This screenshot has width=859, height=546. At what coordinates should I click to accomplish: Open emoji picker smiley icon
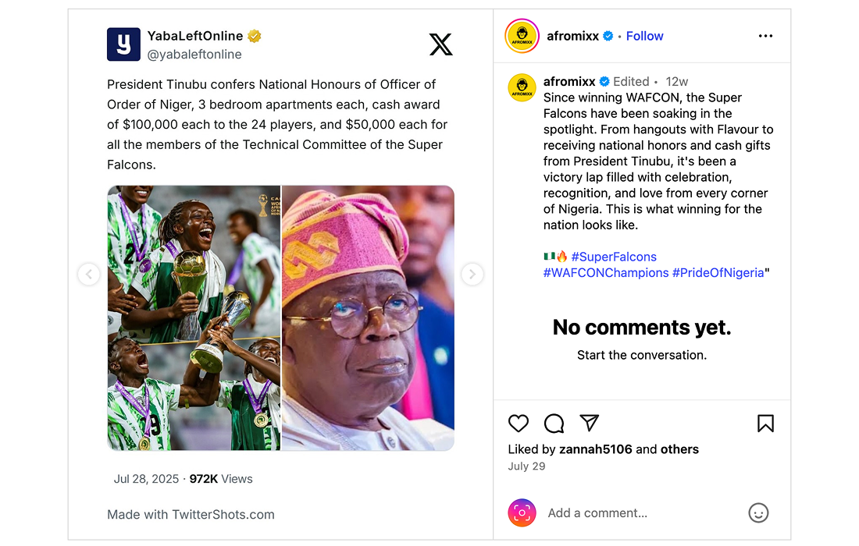tap(758, 512)
